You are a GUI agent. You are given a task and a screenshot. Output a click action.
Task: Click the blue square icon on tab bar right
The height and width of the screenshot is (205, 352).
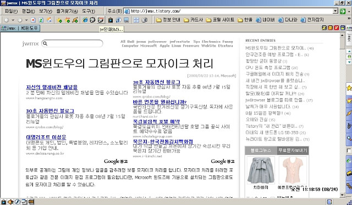[x=342, y=28]
